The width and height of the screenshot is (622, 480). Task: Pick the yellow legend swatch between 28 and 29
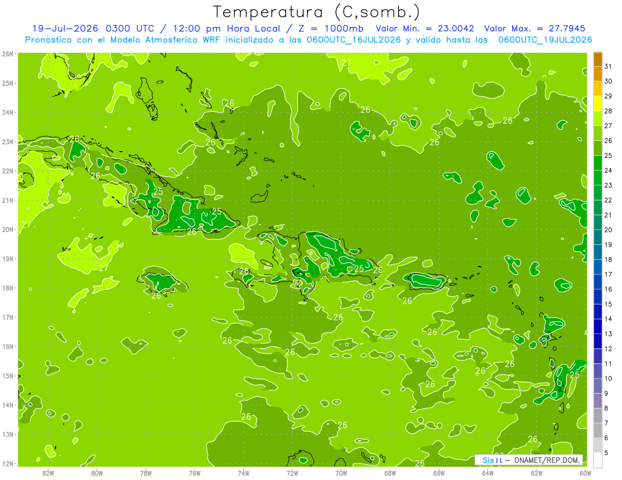(598, 104)
